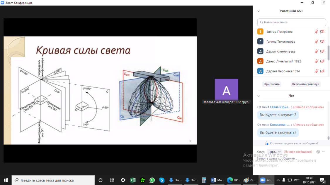The height and width of the screenshot is (185, 330).
Task: Select Денис Лумельский 1822 in participants list
Action: tap(283, 61)
